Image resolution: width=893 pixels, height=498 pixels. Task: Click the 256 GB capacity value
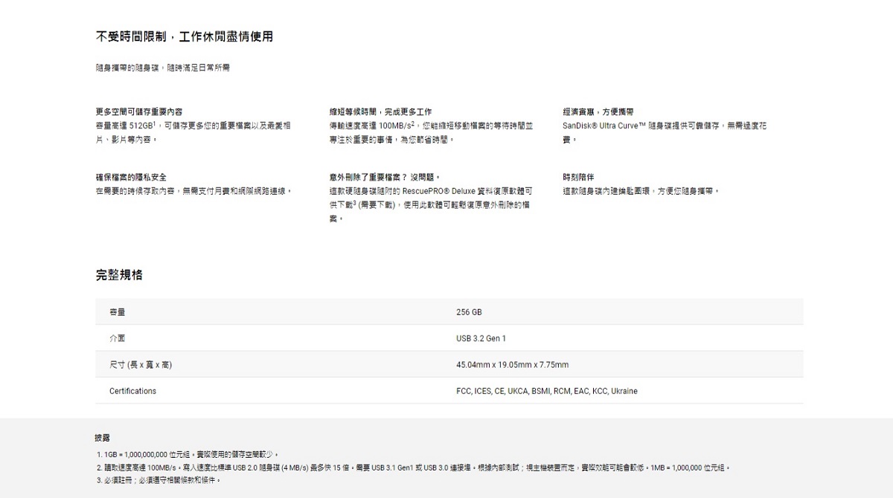(x=469, y=312)
